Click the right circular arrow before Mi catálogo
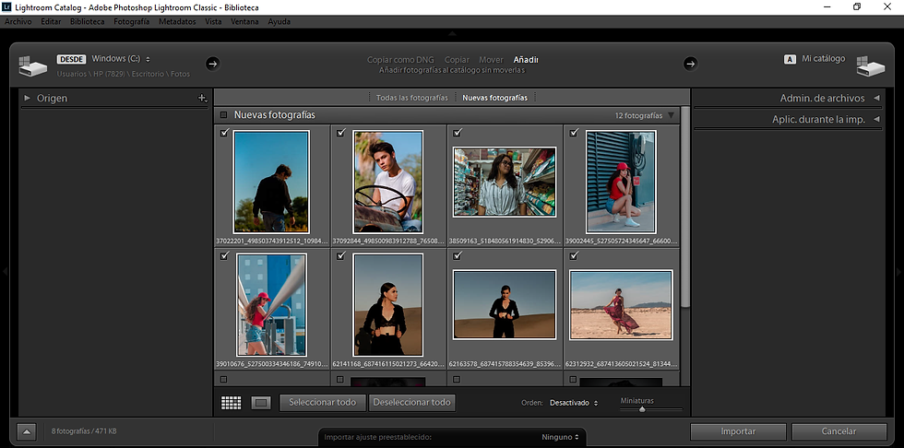 coord(690,64)
